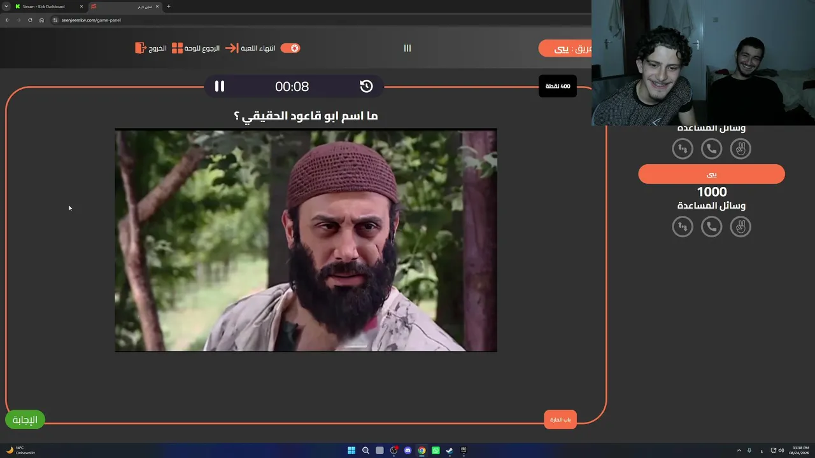Close the سين جيم browser tab
This screenshot has width=815, height=458.
(x=158, y=6)
